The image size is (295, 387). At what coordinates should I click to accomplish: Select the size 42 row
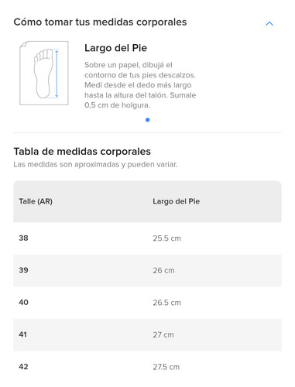(x=147, y=367)
